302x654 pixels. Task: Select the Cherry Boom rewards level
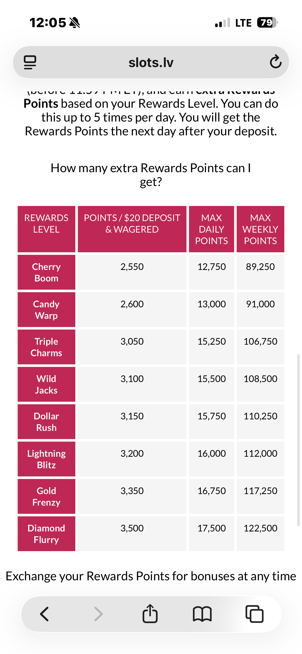[x=46, y=272]
